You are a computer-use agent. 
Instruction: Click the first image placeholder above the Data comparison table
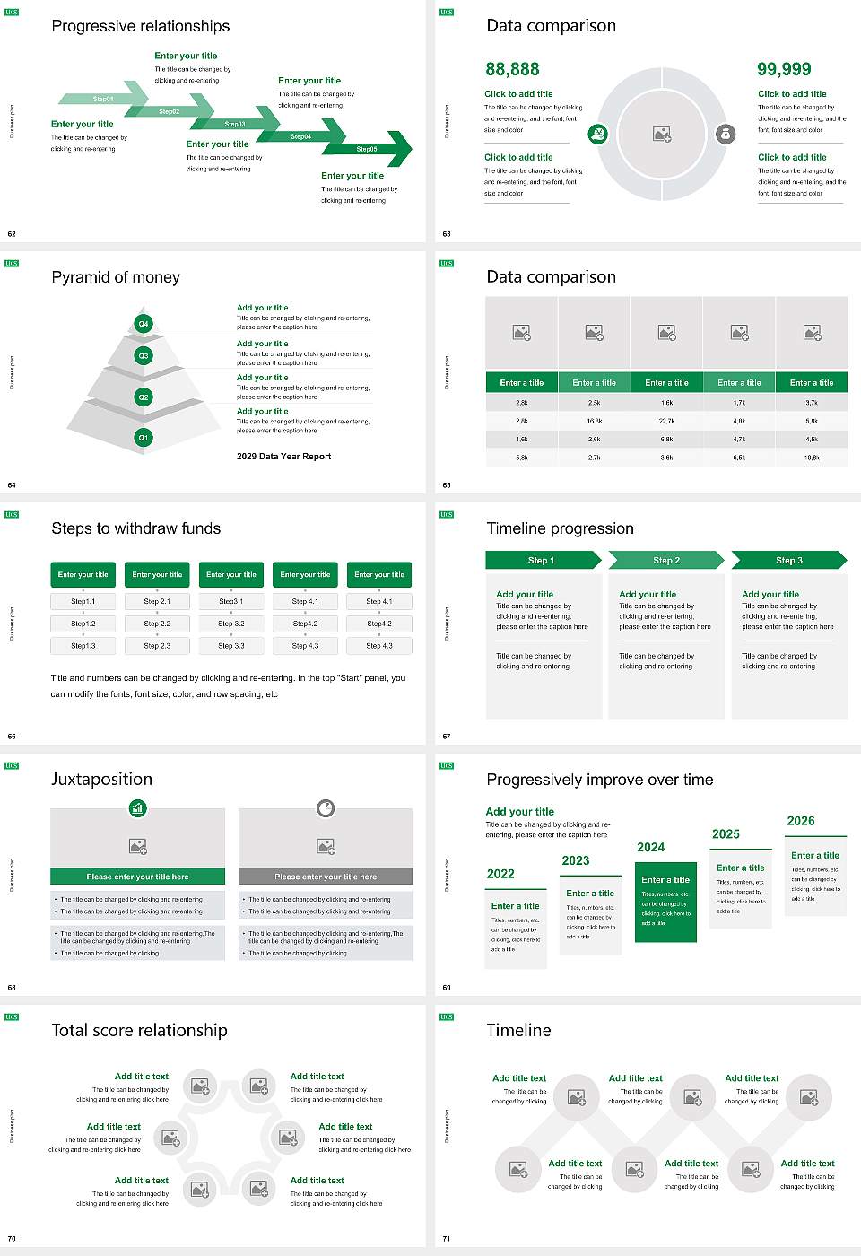click(x=521, y=333)
